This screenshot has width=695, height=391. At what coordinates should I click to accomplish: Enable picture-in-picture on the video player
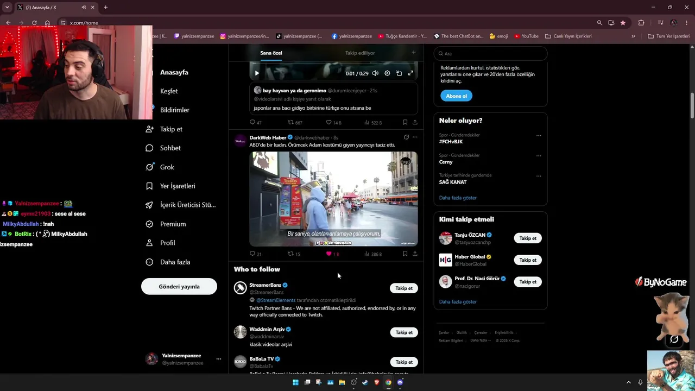point(399,73)
